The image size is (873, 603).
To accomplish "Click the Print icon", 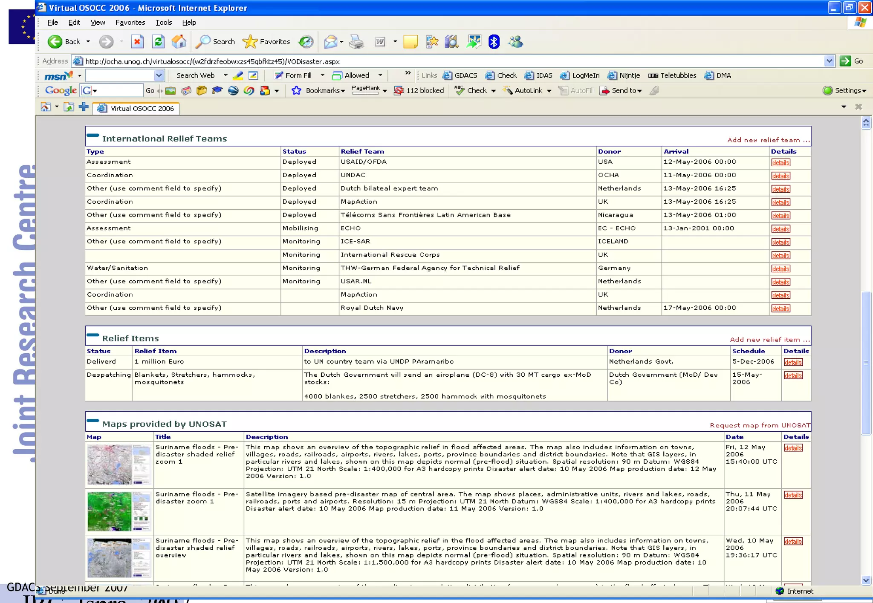I will pyautogui.click(x=356, y=41).
